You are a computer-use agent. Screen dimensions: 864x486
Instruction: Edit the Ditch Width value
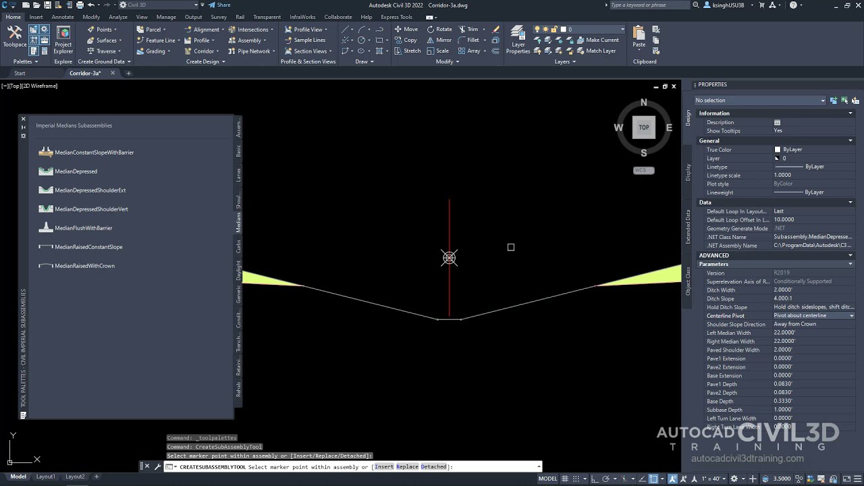pos(813,290)
